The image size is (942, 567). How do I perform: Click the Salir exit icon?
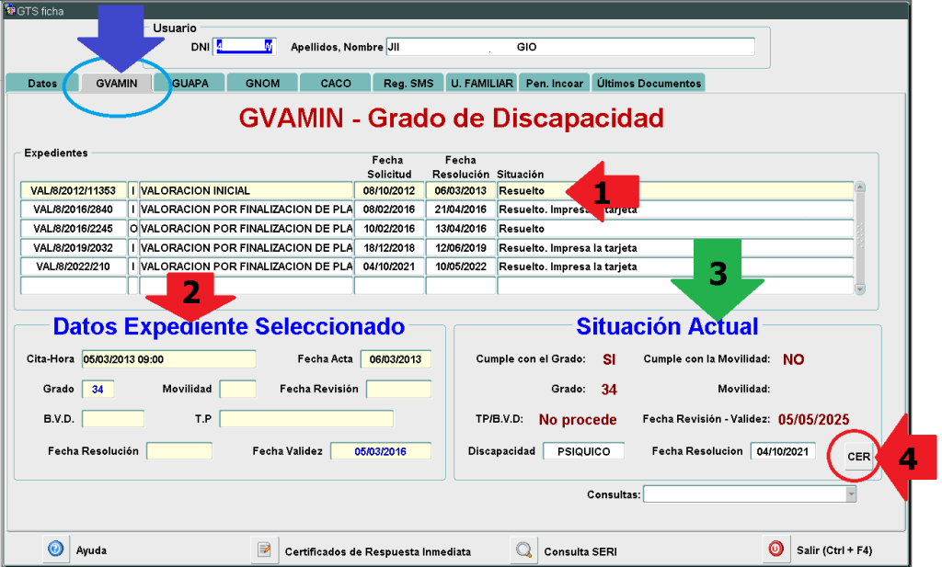(775, 550)
